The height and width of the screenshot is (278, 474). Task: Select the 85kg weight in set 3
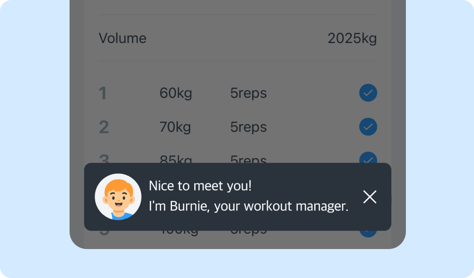click(175, 159)
